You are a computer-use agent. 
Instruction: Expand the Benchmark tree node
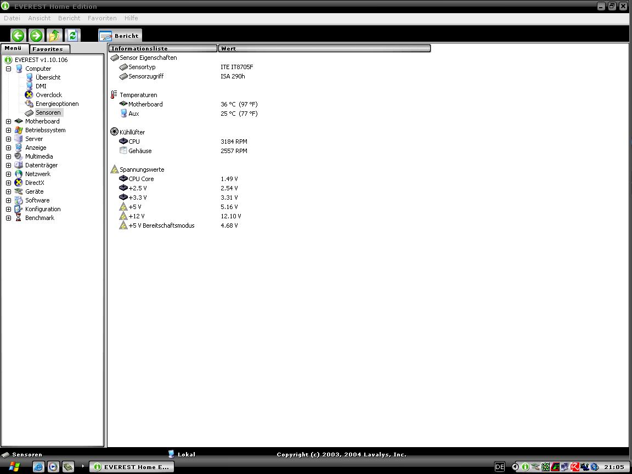click(x=8, y=218)
